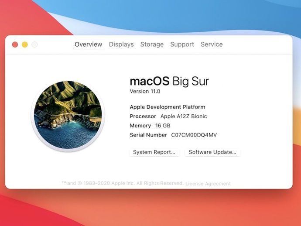Screen dimensions: 301x226
Task: Click the Processor label
Action: (x=143, y=116)
